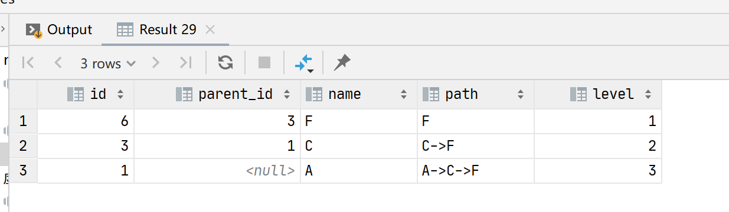Select the name cell containing A
Screen dimensions: 729x212
359,171
